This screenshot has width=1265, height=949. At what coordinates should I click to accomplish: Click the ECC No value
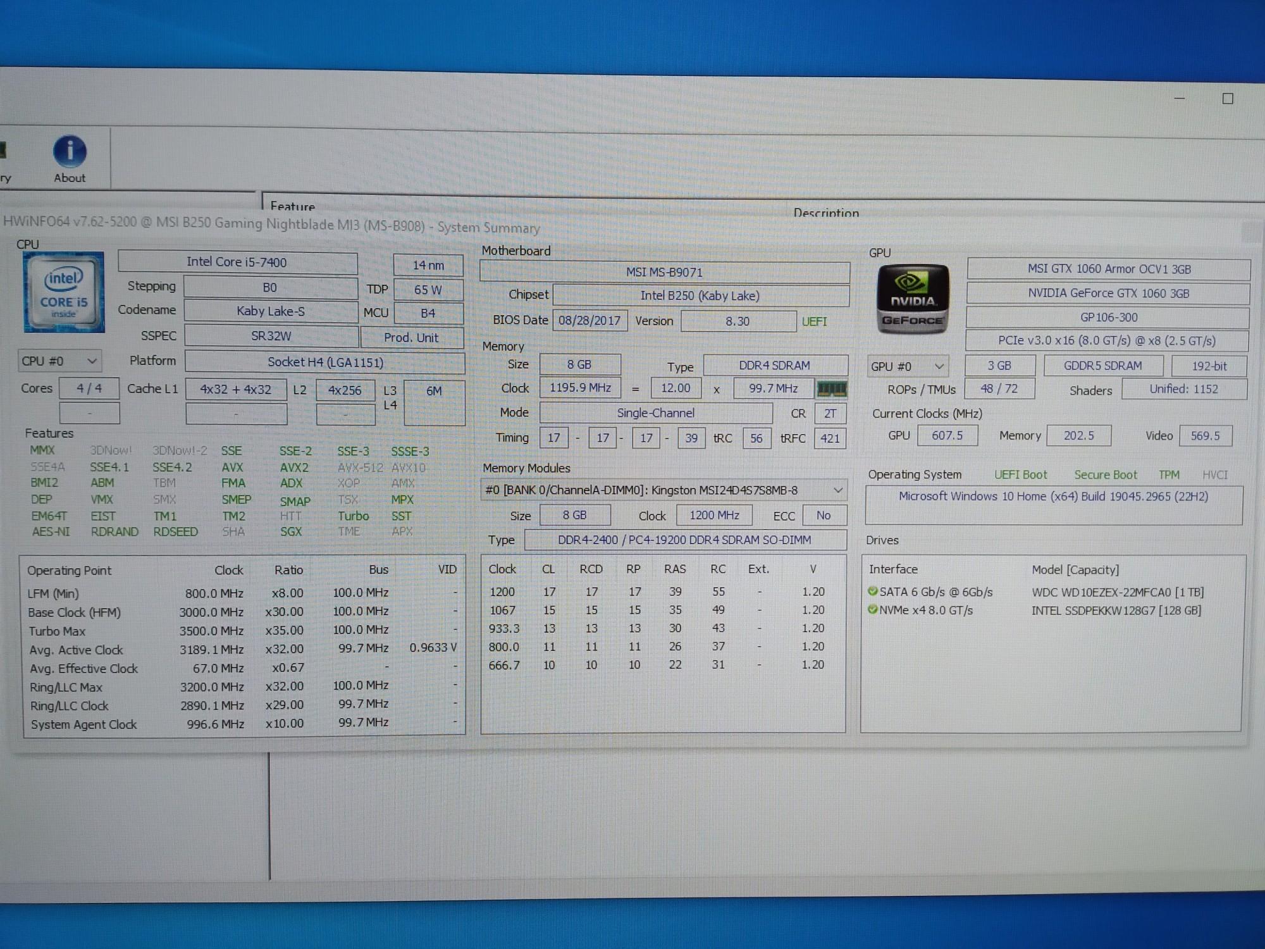coord(824,515)
